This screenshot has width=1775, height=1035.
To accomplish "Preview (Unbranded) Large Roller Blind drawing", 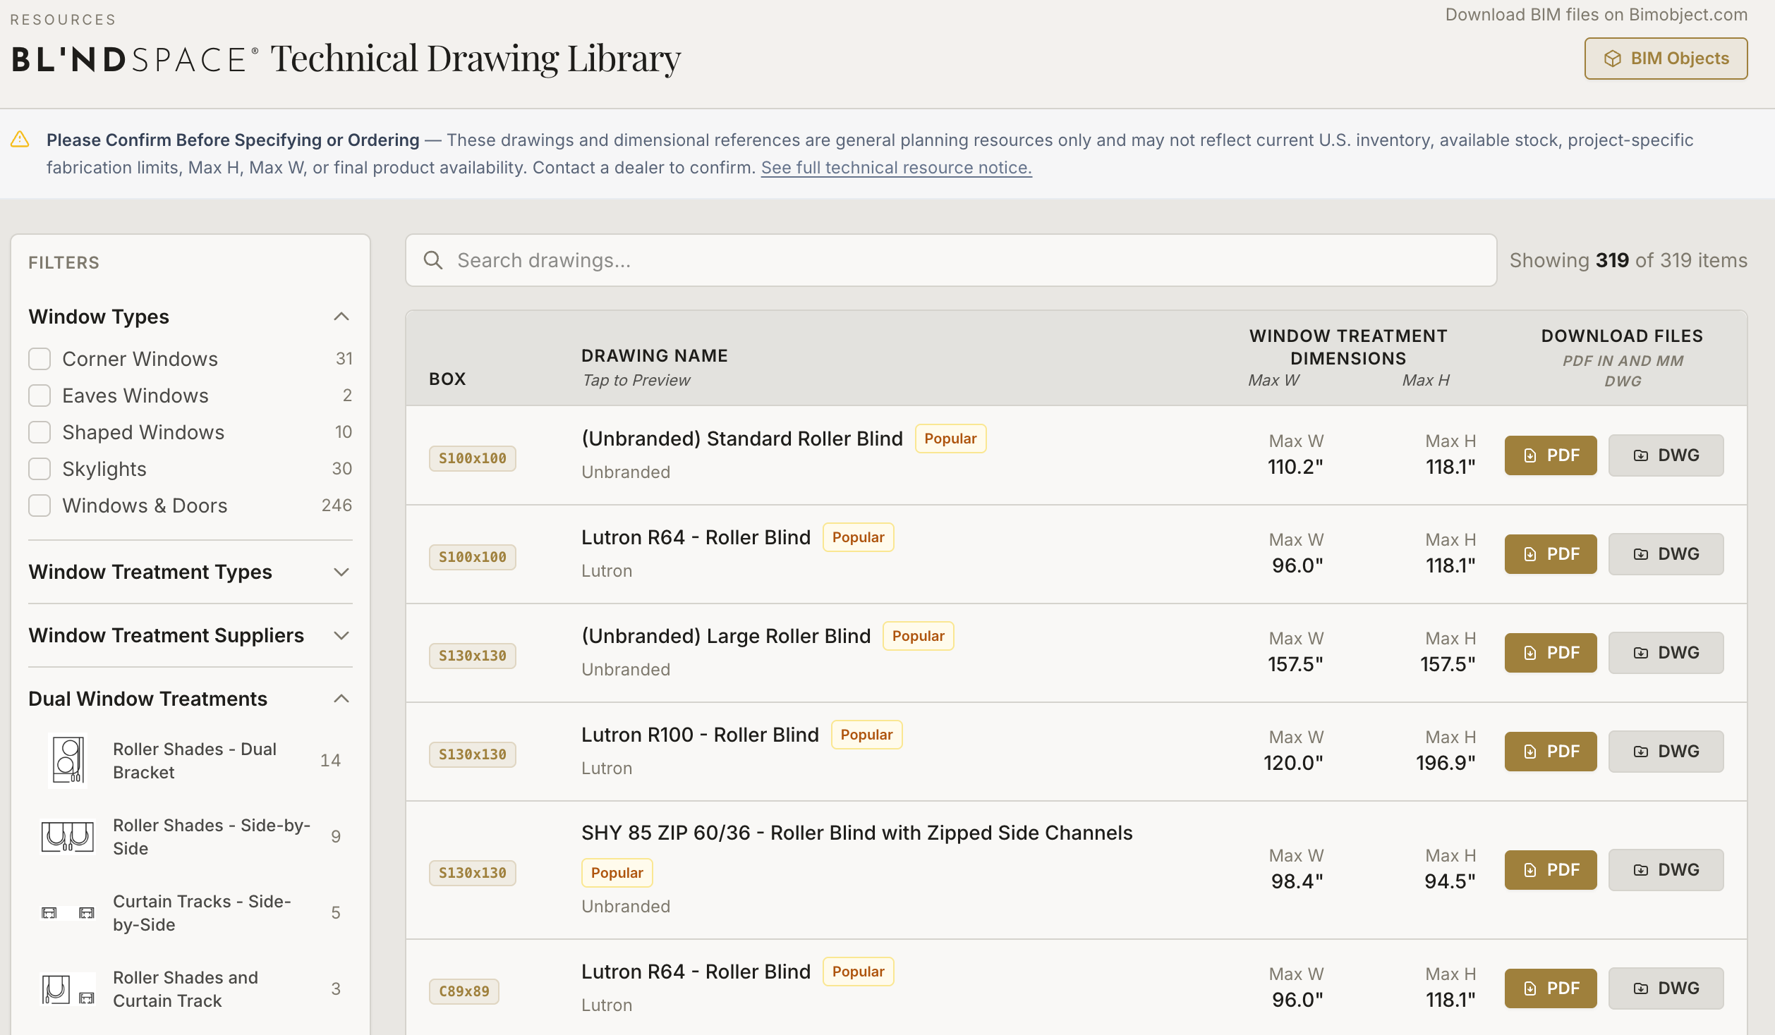I will click(726, 636).
